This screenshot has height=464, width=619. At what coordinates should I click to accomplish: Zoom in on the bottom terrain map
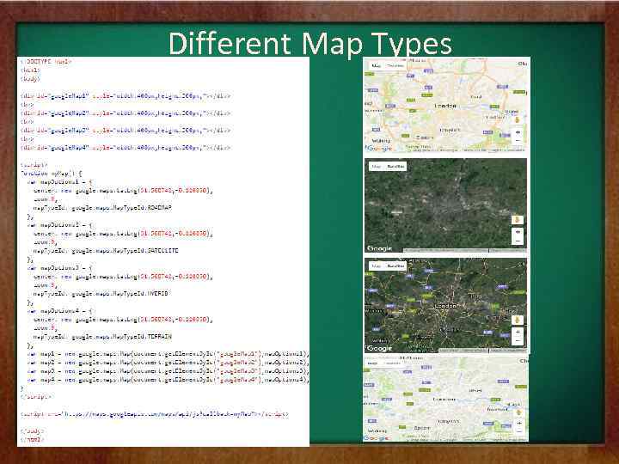tap(519, 424)
